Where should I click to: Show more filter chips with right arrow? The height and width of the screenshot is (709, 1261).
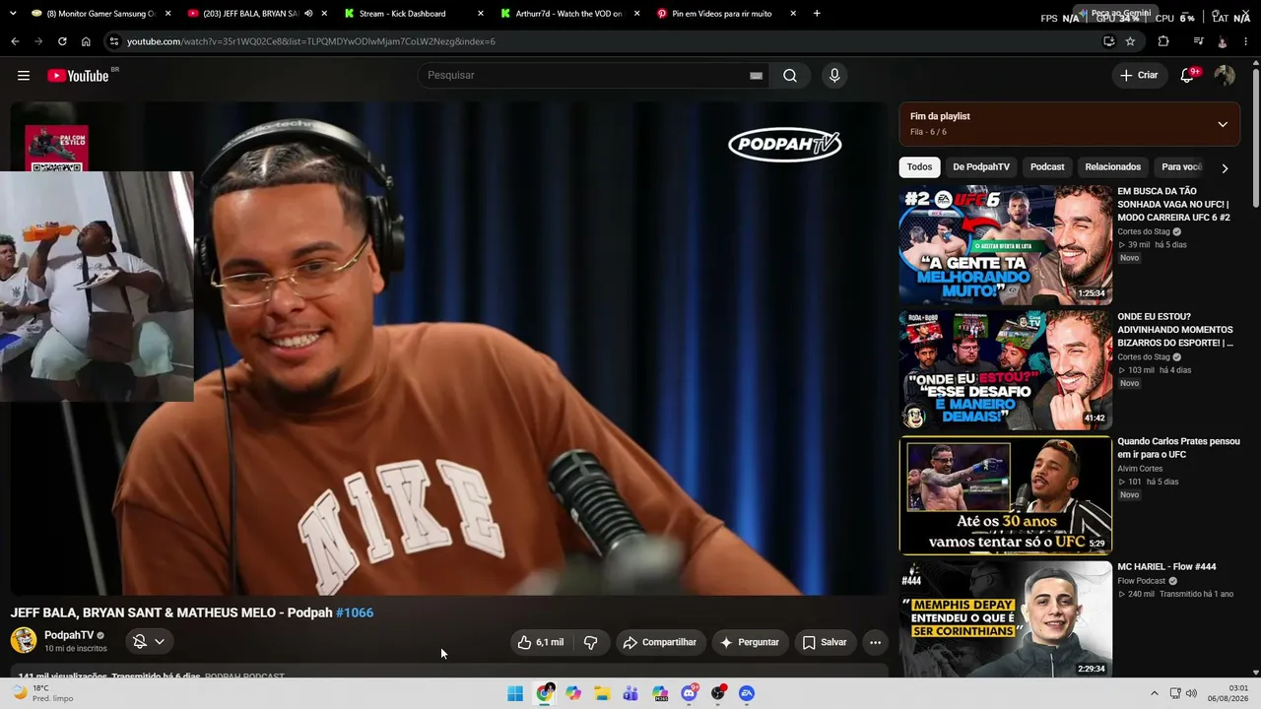click(x=1225, y=167)
